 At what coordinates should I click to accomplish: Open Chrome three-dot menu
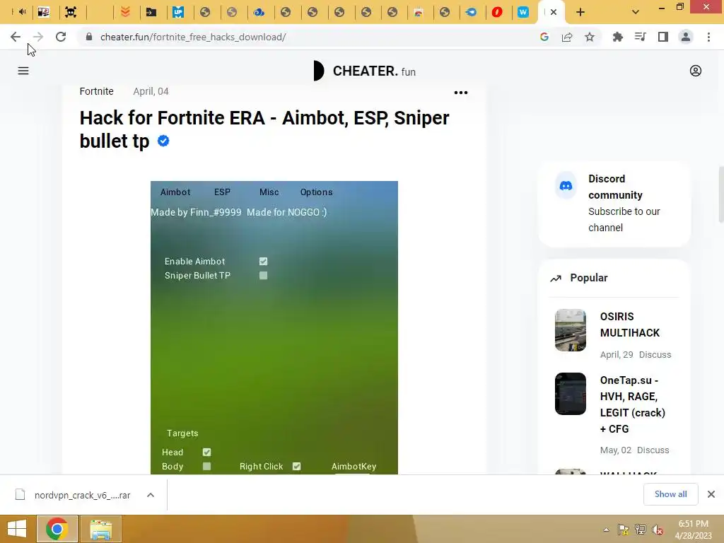[x=708, y=37]
